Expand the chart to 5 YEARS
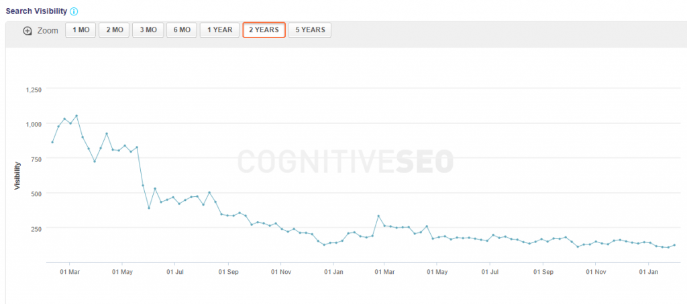Viewport: 687px width, 304px height. coord(309,31)
